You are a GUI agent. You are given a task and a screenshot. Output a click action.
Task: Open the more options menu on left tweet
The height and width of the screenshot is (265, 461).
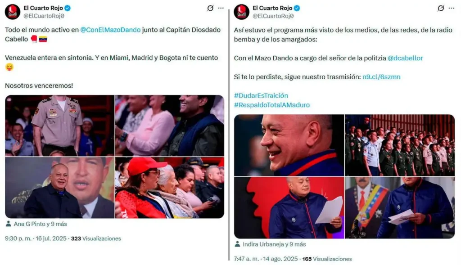coord(221,8)
